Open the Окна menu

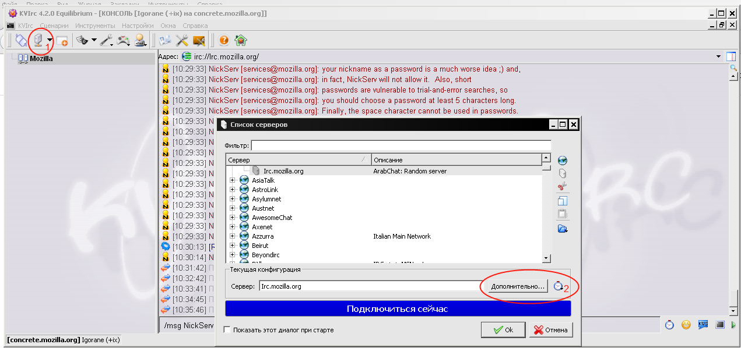(168, 26)
